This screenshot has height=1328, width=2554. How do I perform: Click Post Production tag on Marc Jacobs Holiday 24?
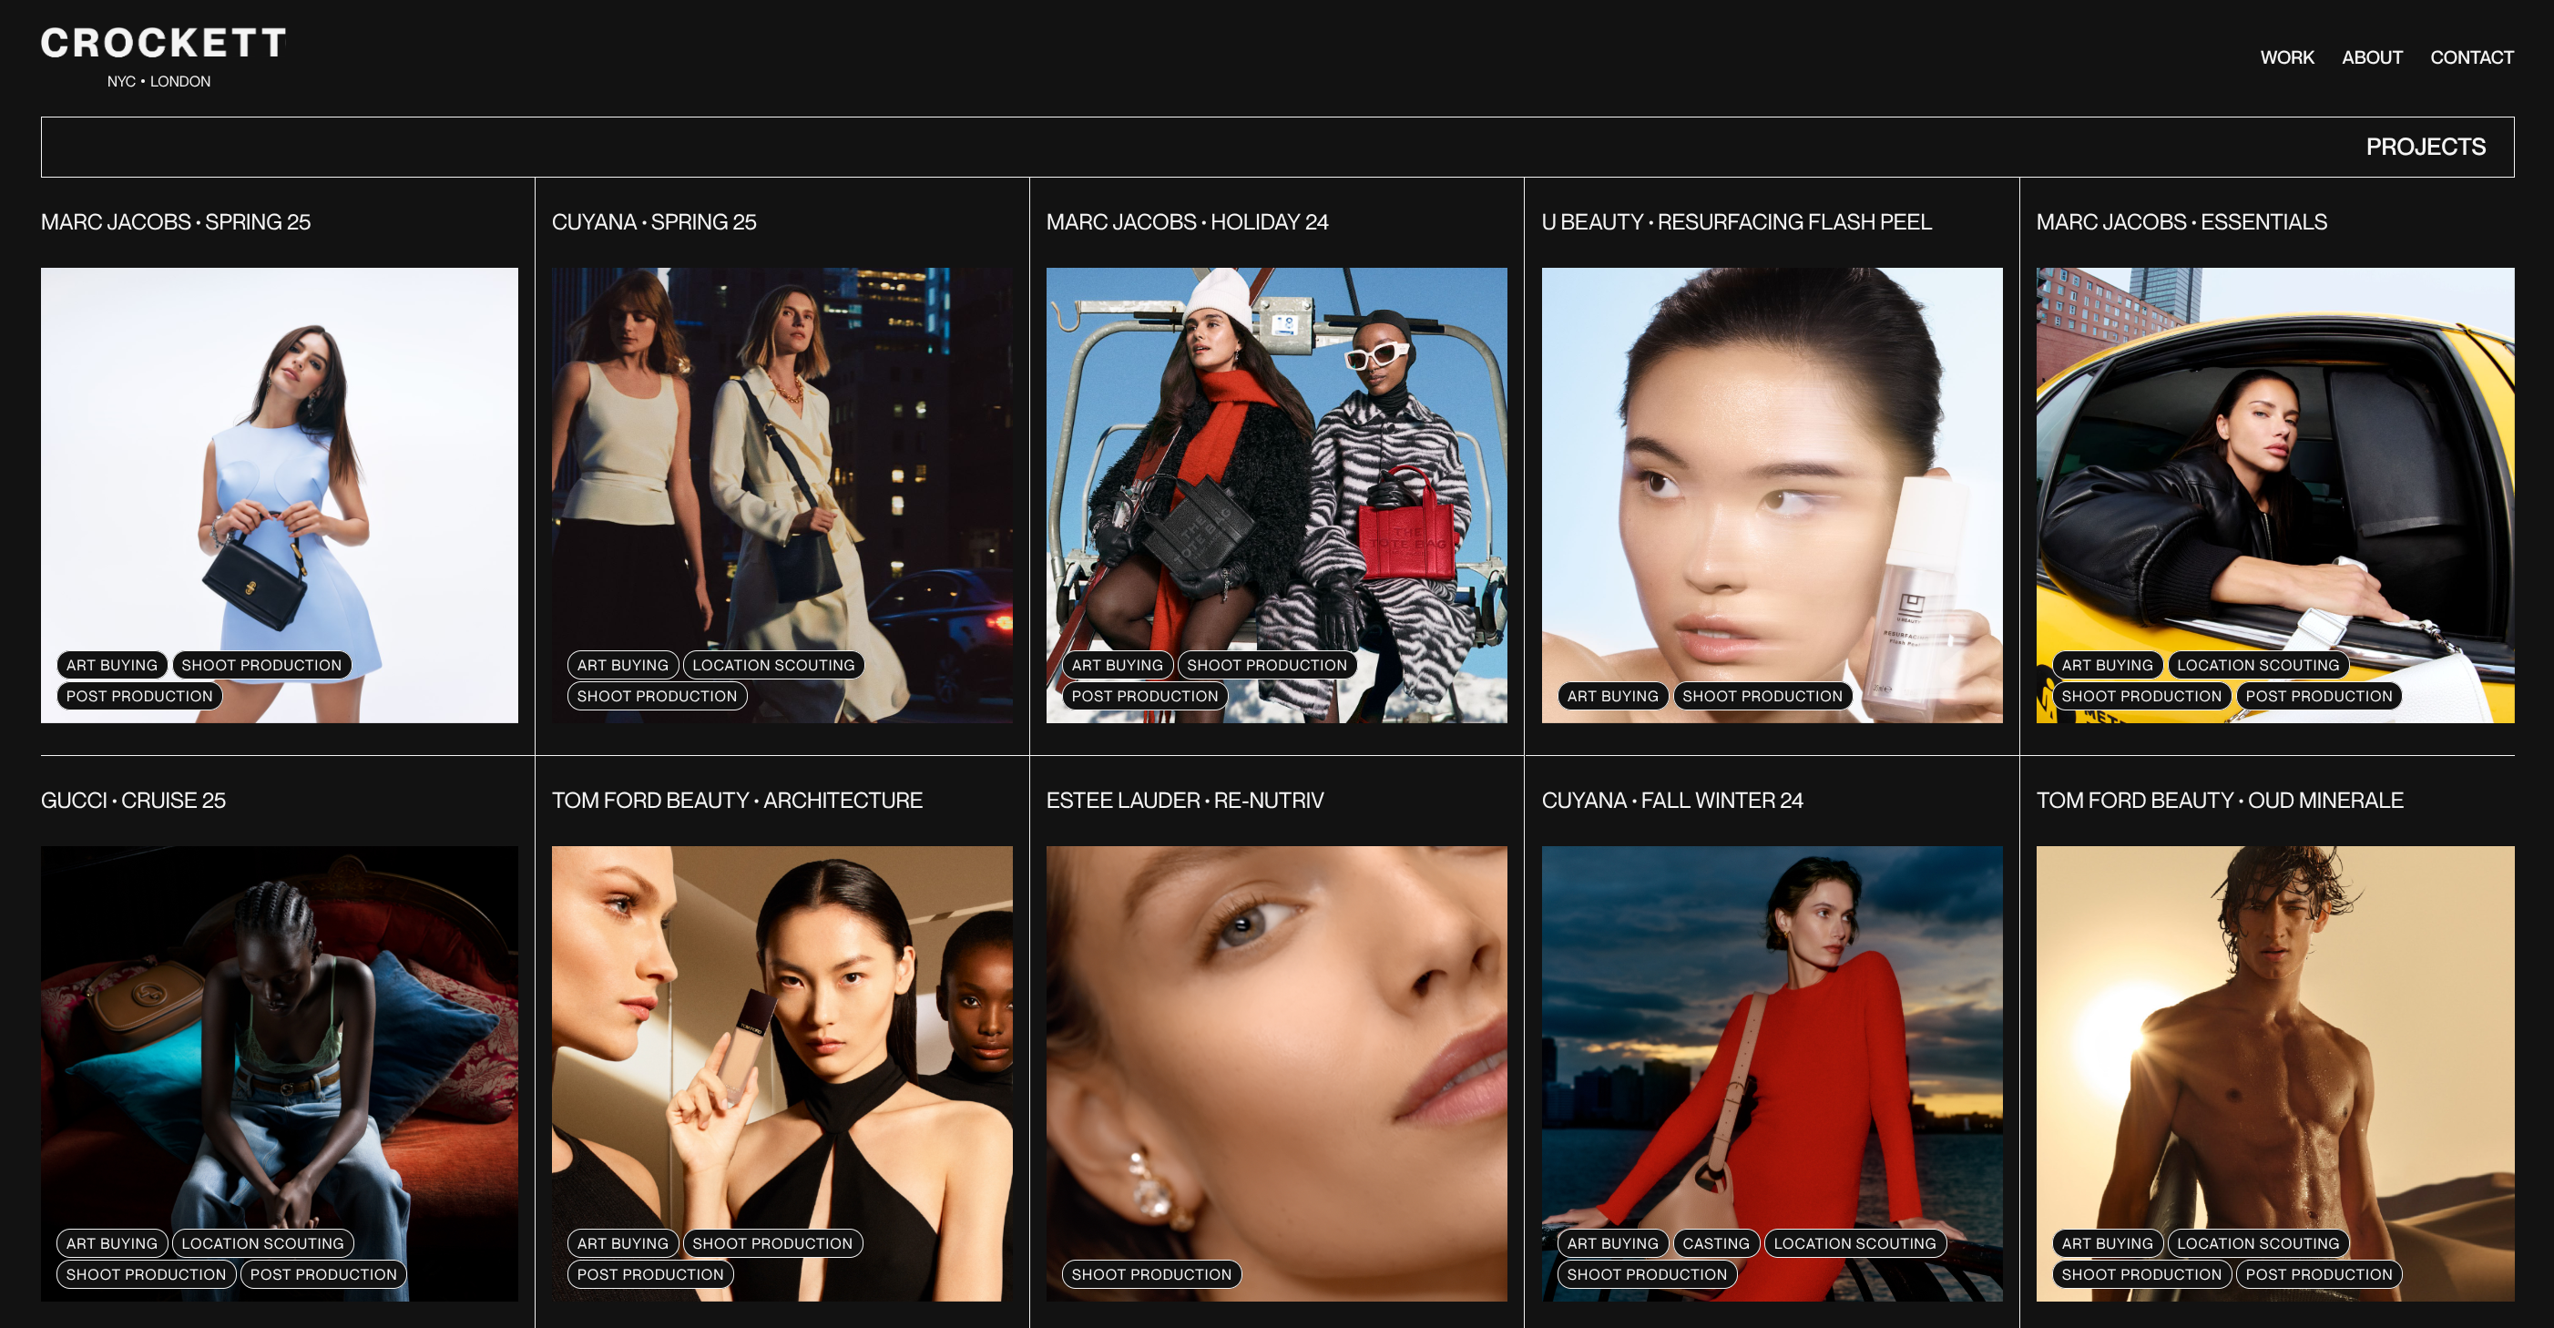point(1145,696)
